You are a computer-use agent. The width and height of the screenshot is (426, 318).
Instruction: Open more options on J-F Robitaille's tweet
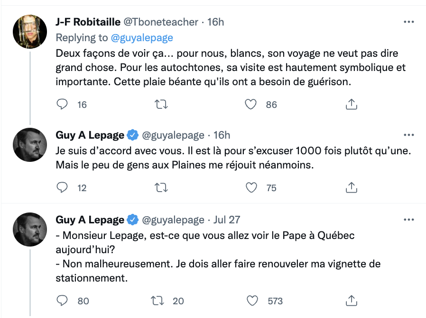coord(408,22)
